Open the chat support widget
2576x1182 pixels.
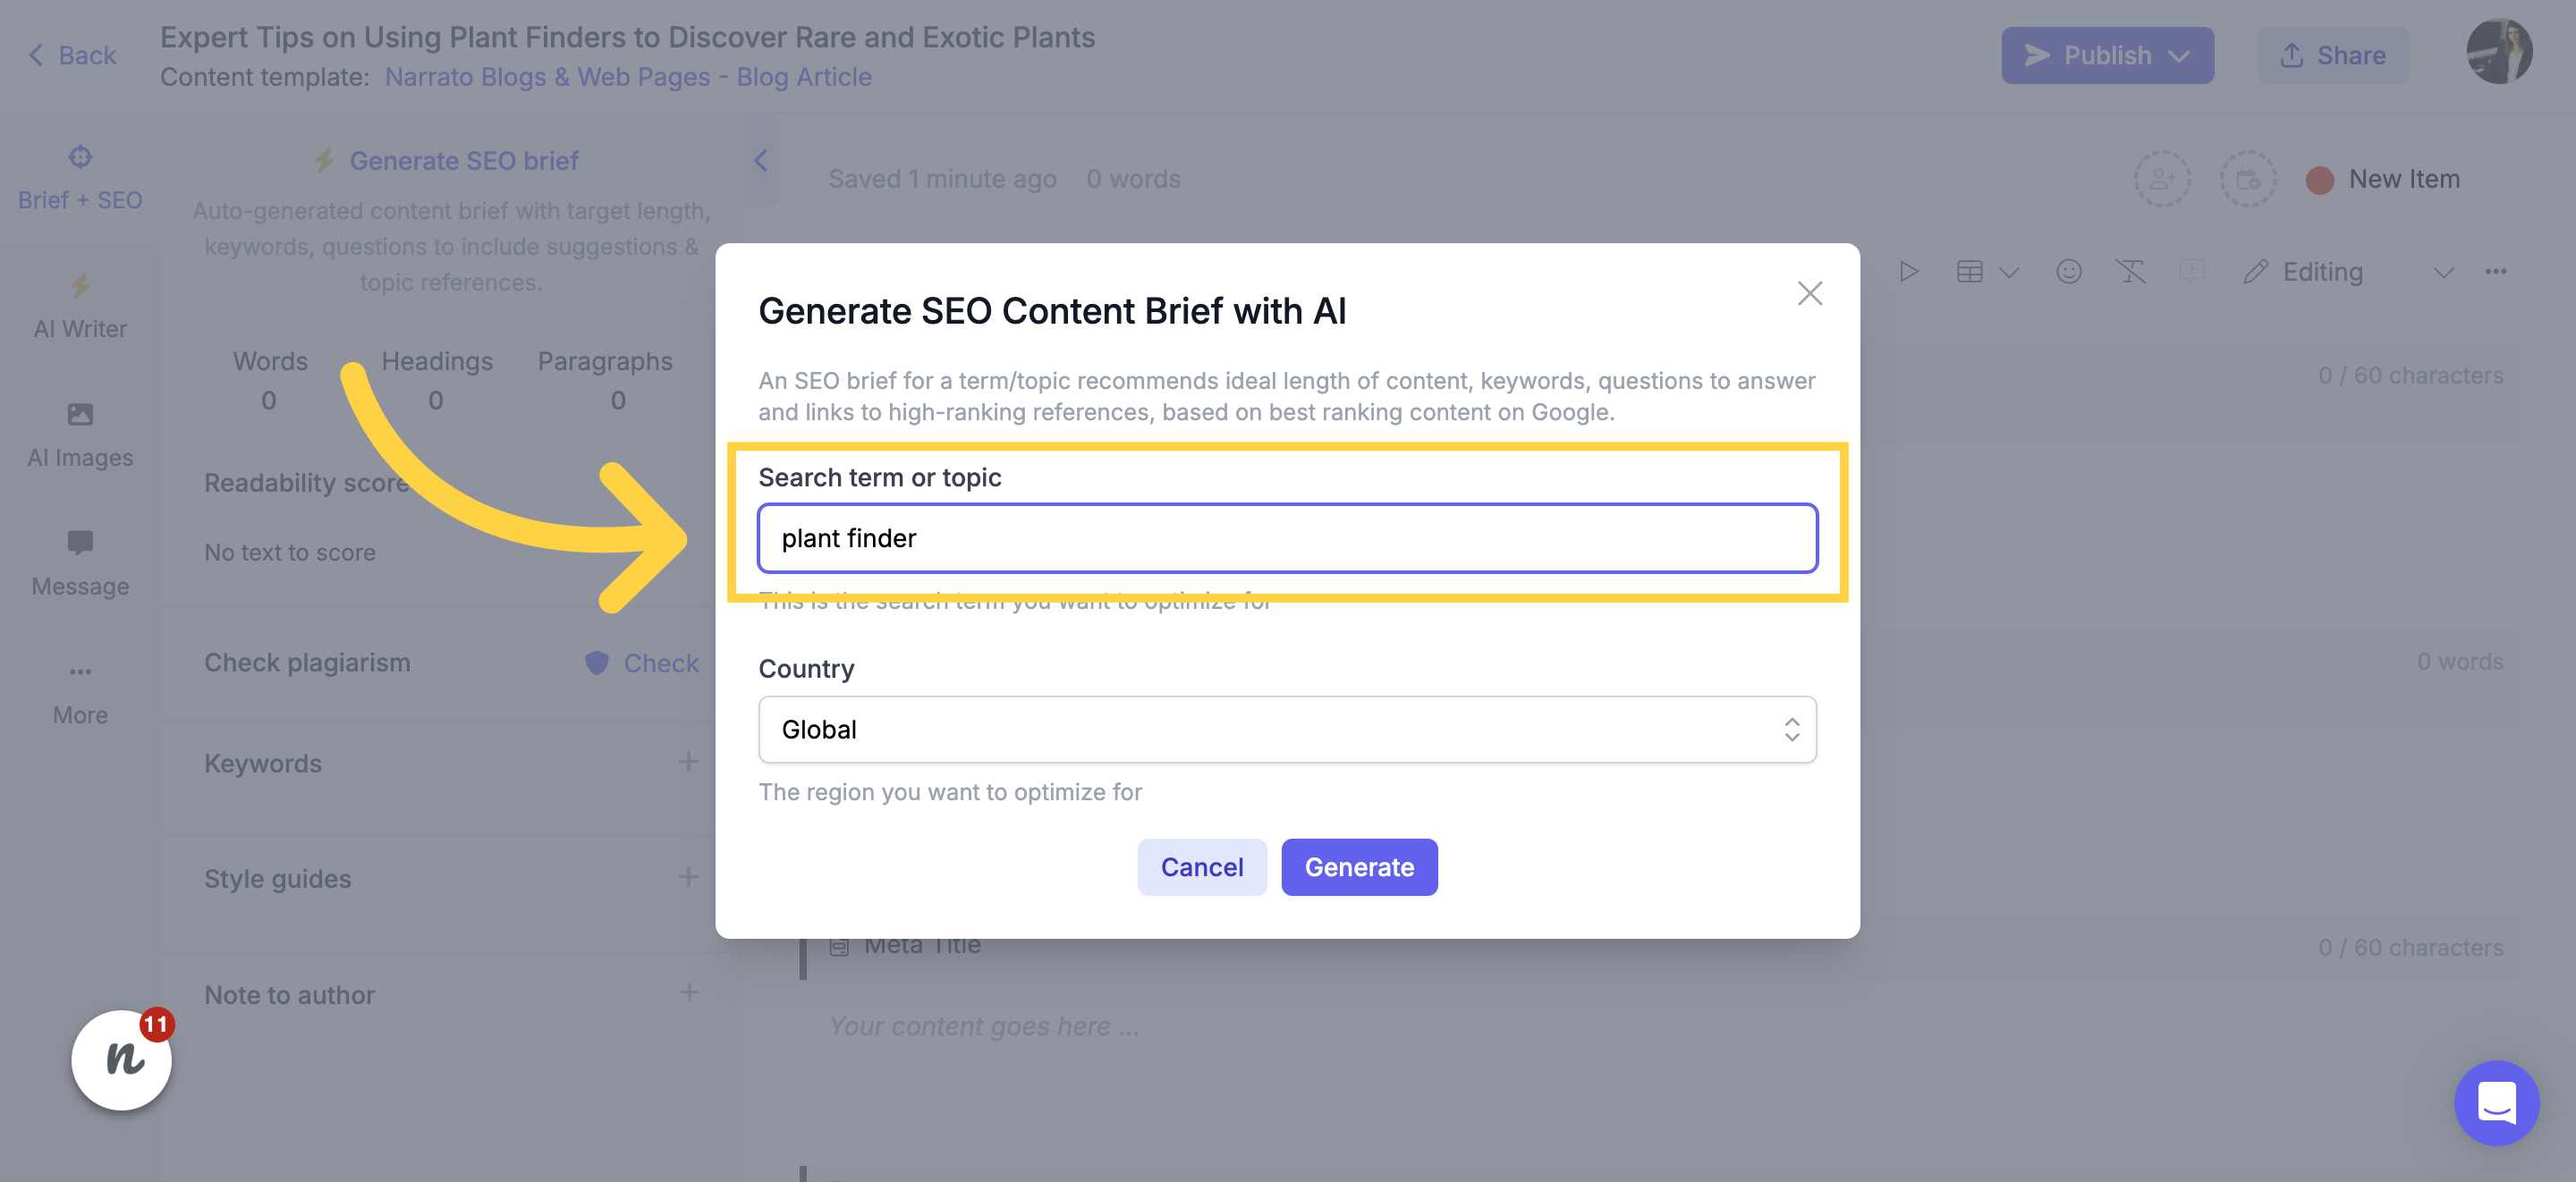2496,1102
